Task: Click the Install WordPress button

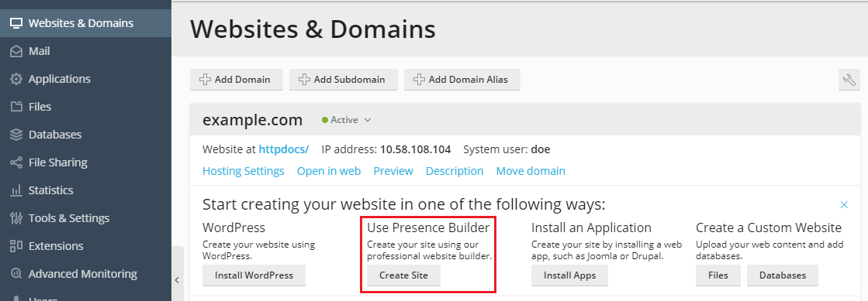Action: tap(254, 275)
